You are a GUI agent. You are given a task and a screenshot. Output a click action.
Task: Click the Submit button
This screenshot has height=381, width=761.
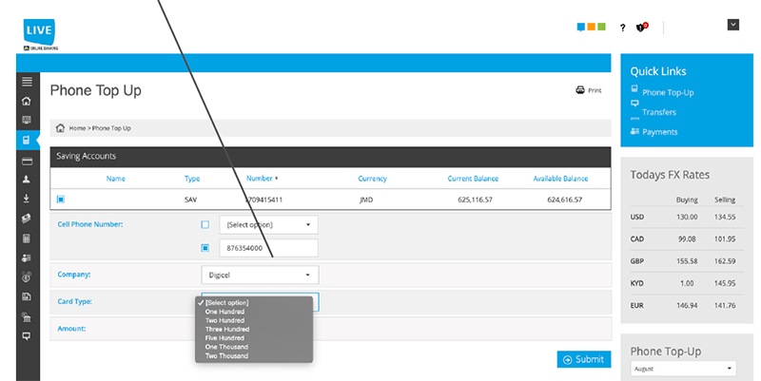tap(583, 359)
